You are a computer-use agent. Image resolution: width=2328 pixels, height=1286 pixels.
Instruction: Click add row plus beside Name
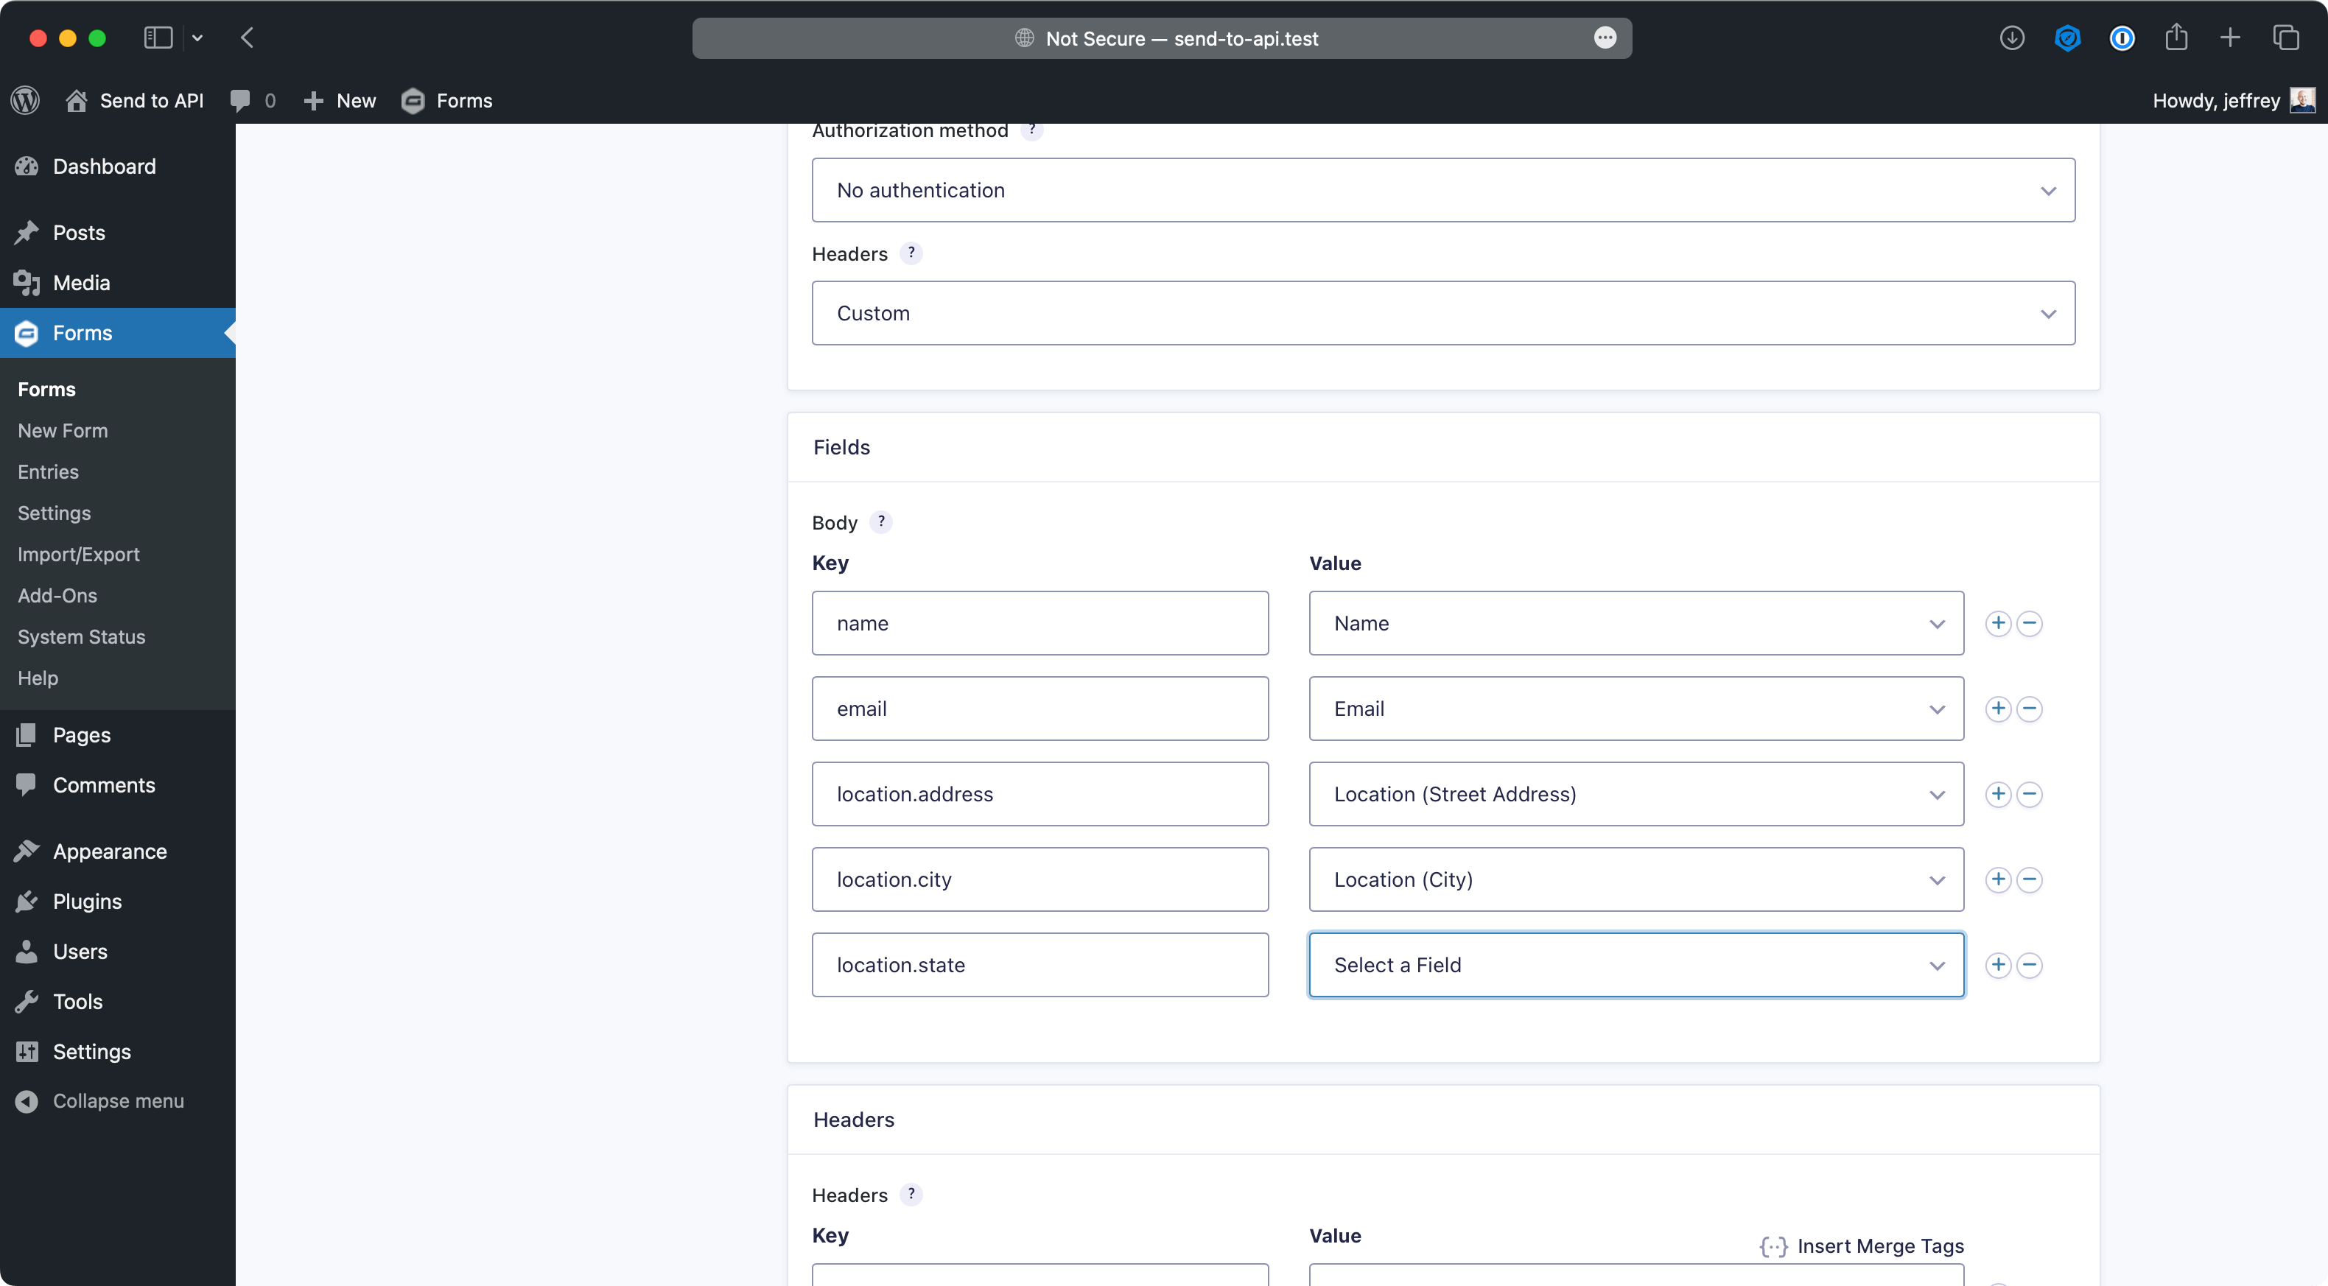click(x=1997, y=624)
